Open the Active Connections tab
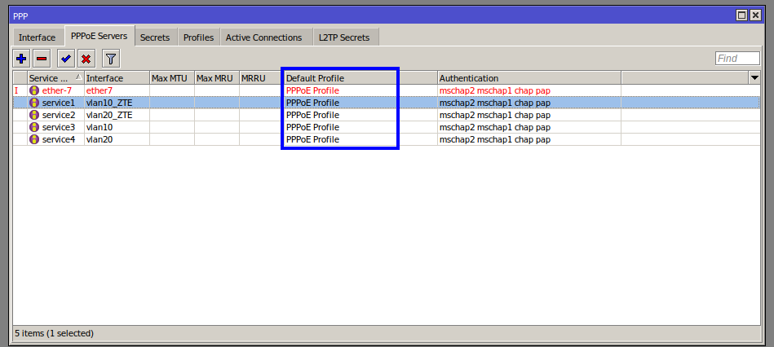Image resolution: width=774 pixels, height=347 pixels. point(263,37)
